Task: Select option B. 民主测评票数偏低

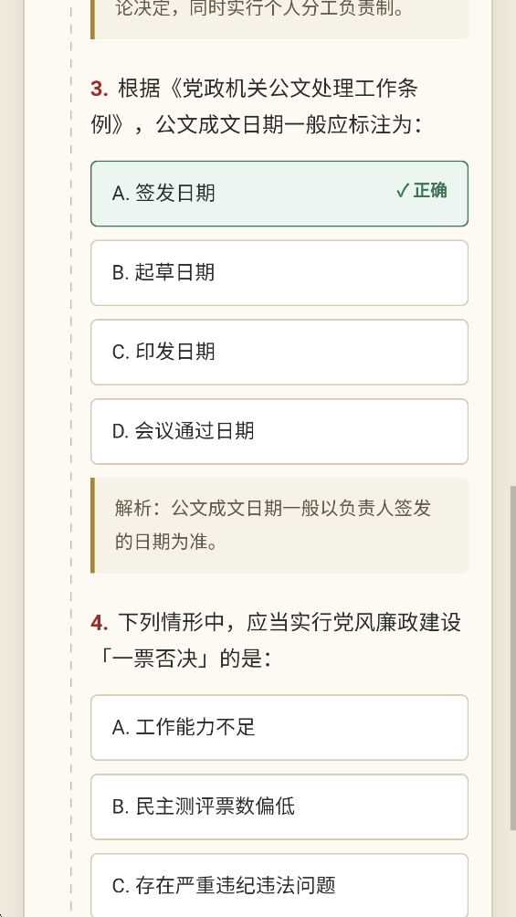Action: (279, 807)
